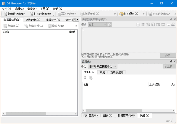Click auto-switch mode icon beside 文本 dropdown

pyautogui.click(x=110, y=24)
